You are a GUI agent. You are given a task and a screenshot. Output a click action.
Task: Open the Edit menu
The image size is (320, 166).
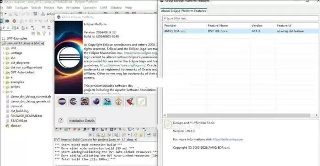click(x=9, y=8)
